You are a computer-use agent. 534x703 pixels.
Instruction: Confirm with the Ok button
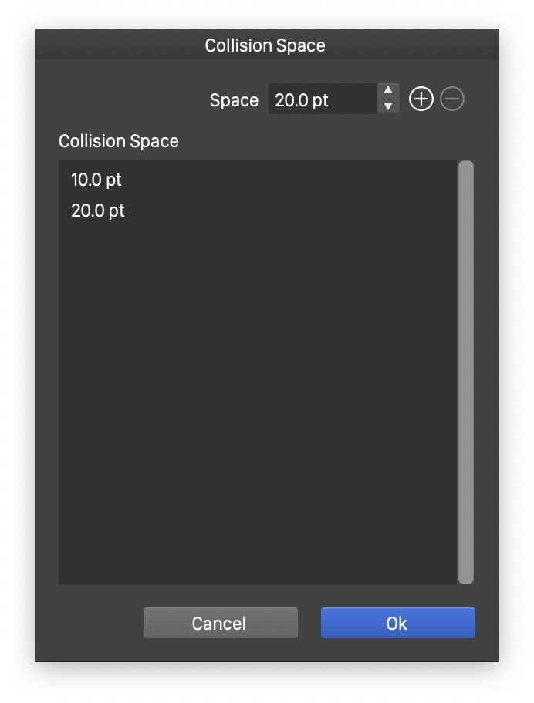(397, 623)
